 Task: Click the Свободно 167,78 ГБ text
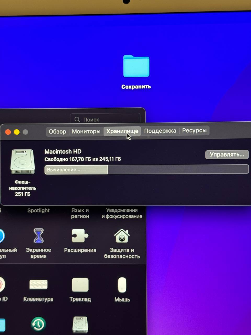(83, 159)
